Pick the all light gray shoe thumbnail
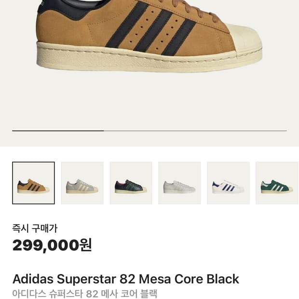 pos(179,183)
